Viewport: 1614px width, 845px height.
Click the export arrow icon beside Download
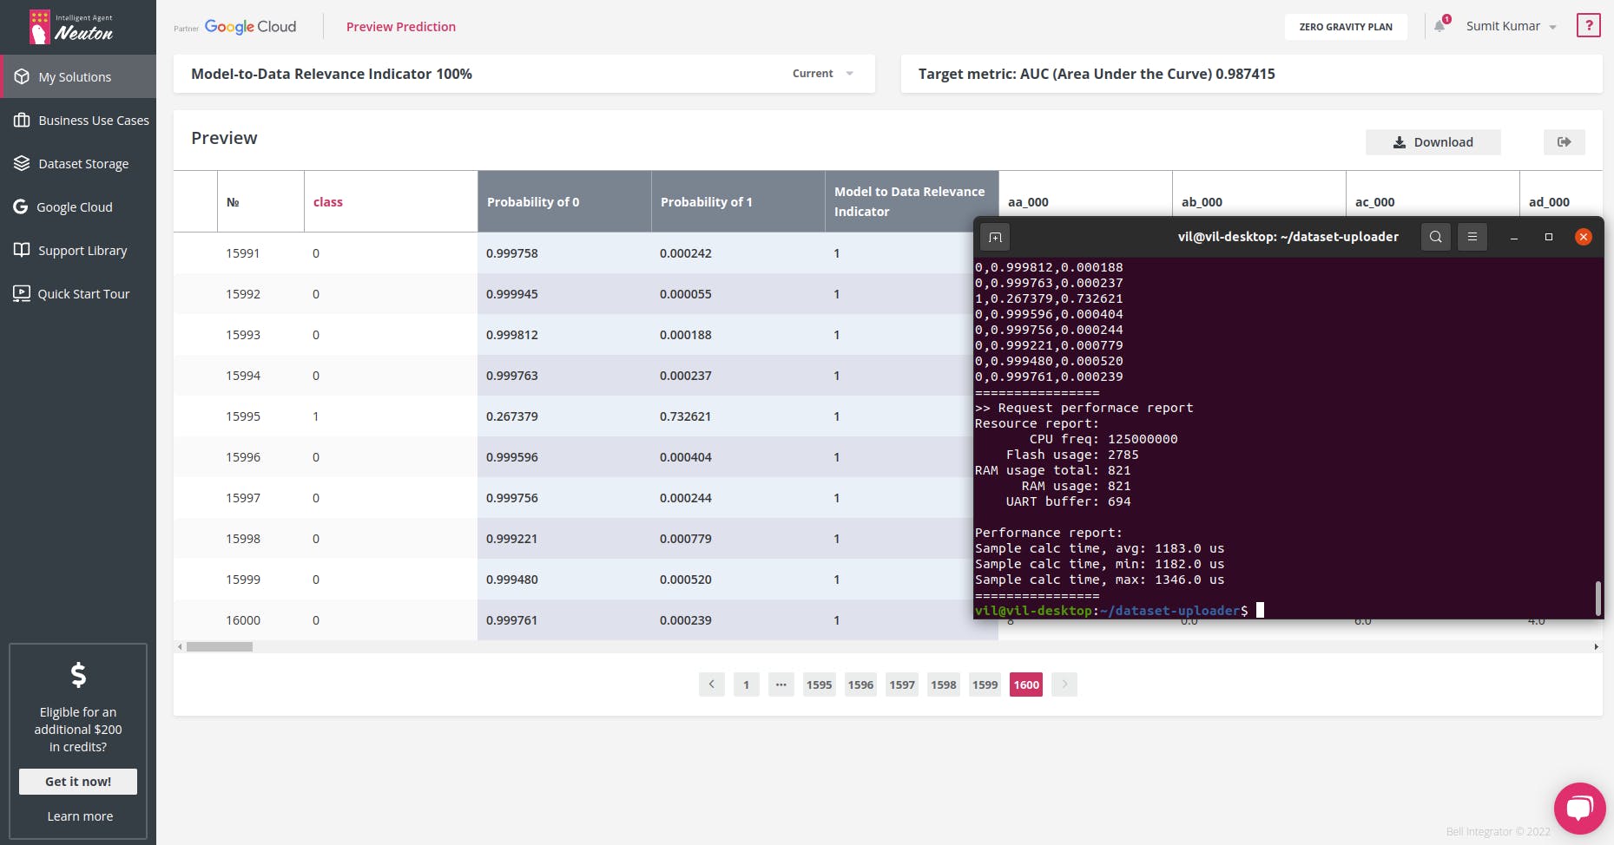[1565, 142]
